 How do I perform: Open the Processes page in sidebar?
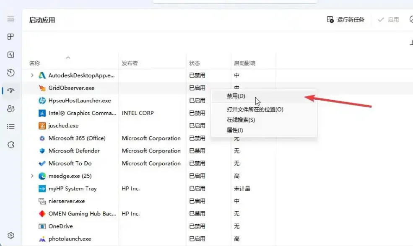pyautogui.click(x=10, y=36)
